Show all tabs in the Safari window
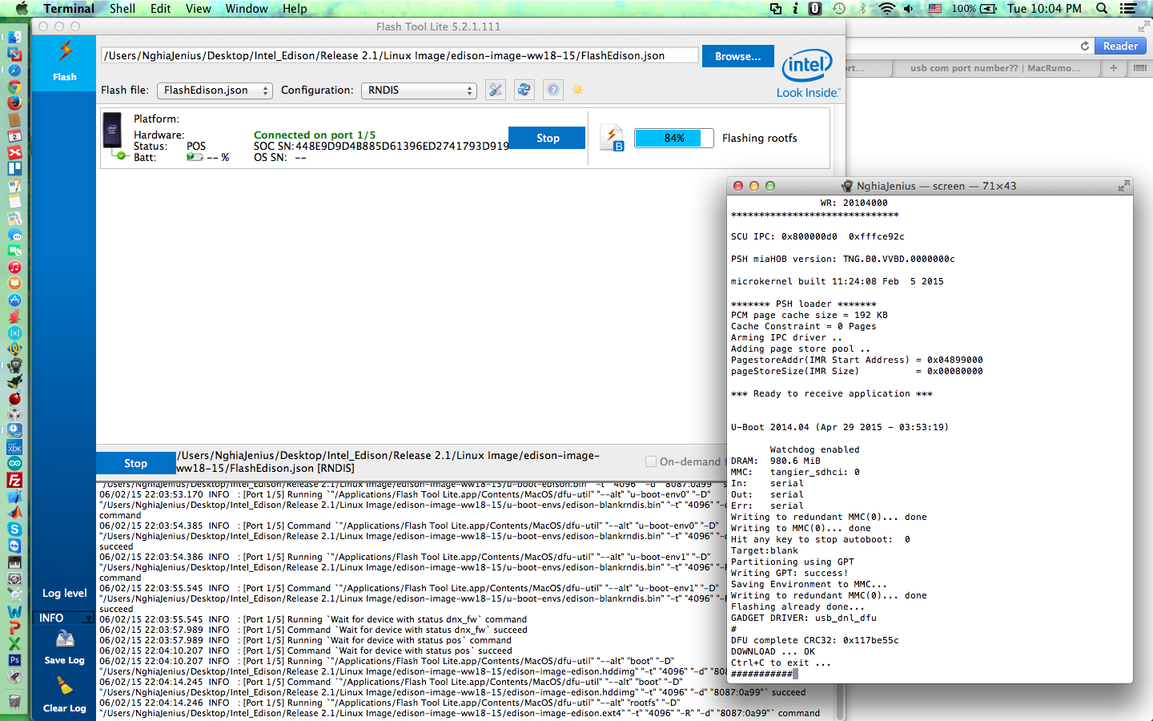The height and width of the screenshot is (721, 1153). click(1139, 68)
